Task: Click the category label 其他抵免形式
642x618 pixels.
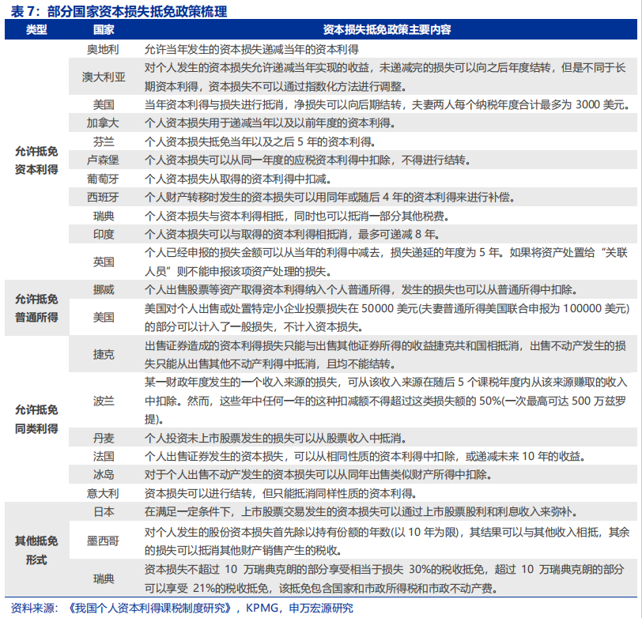Action: tap(36, 551)
